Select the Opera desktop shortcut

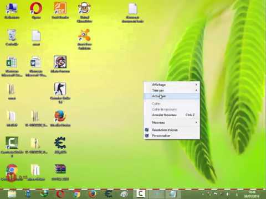(36, 11)
